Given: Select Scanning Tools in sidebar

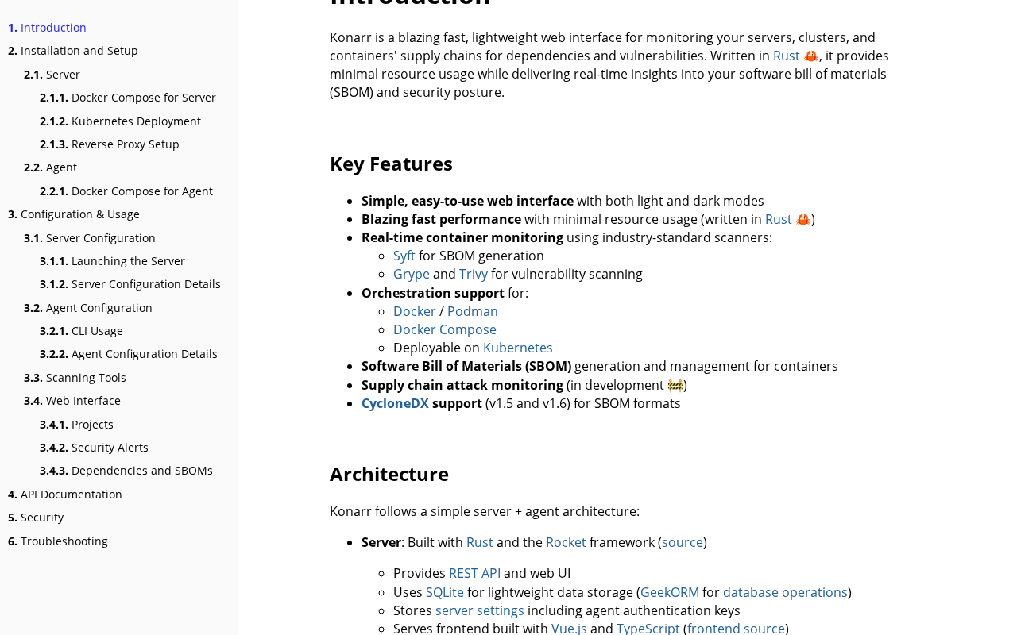Looking at the screenshot, I should point(86,378).
